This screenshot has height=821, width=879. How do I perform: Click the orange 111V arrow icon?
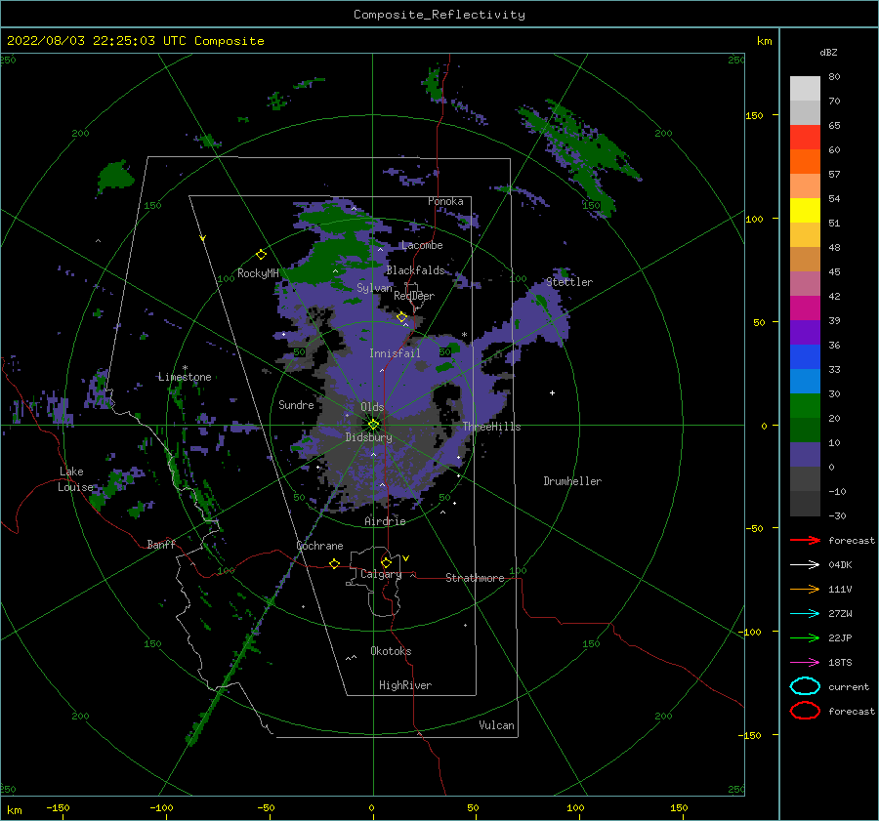[805, 589]
